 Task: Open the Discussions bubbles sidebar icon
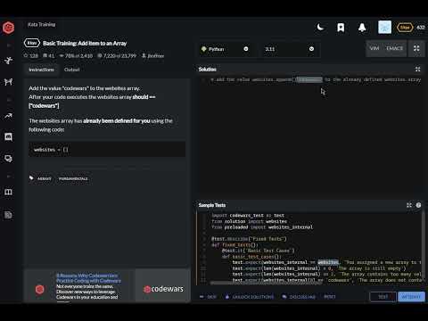8,159
